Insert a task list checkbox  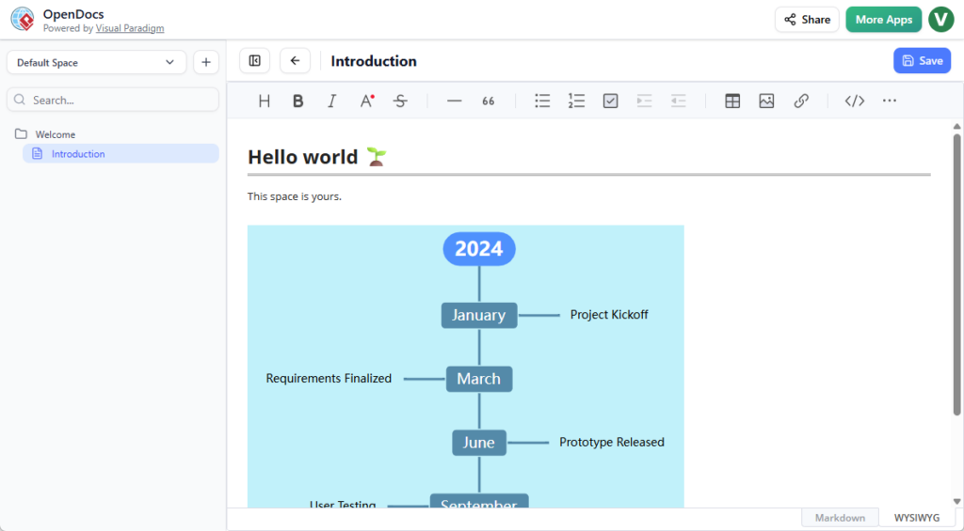coord(610,102)
